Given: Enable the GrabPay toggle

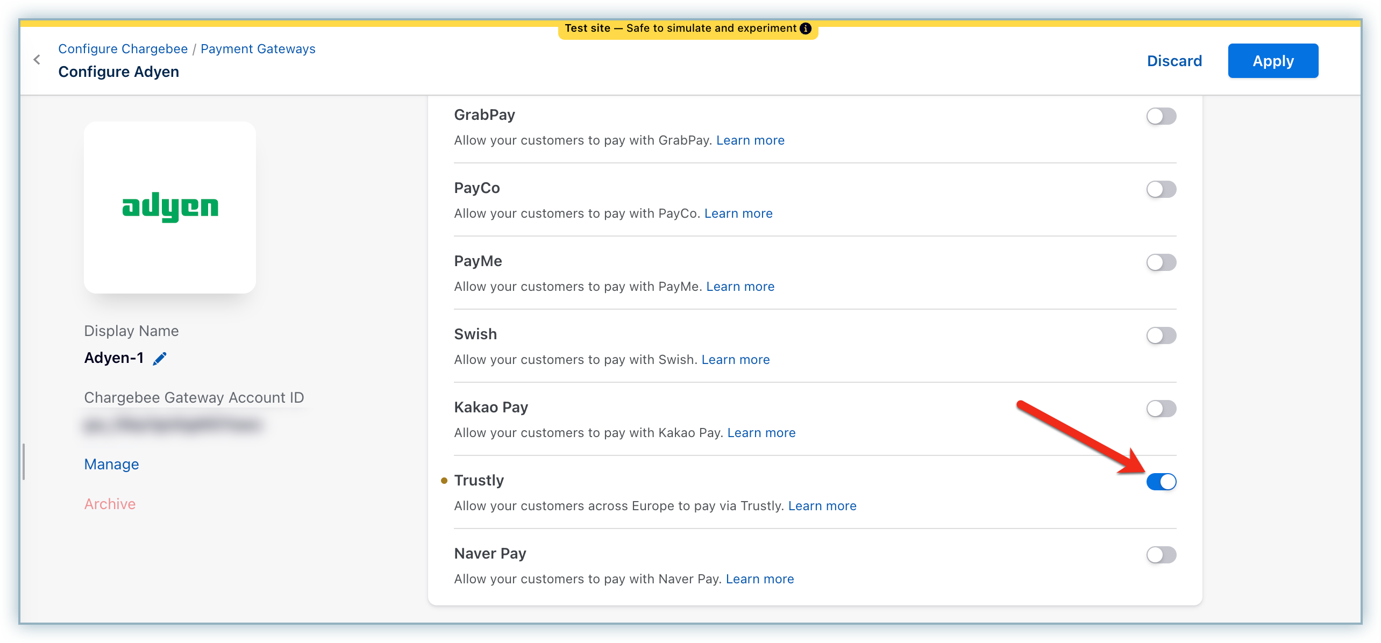Looking at the screenshot, I should point(1161,116).
